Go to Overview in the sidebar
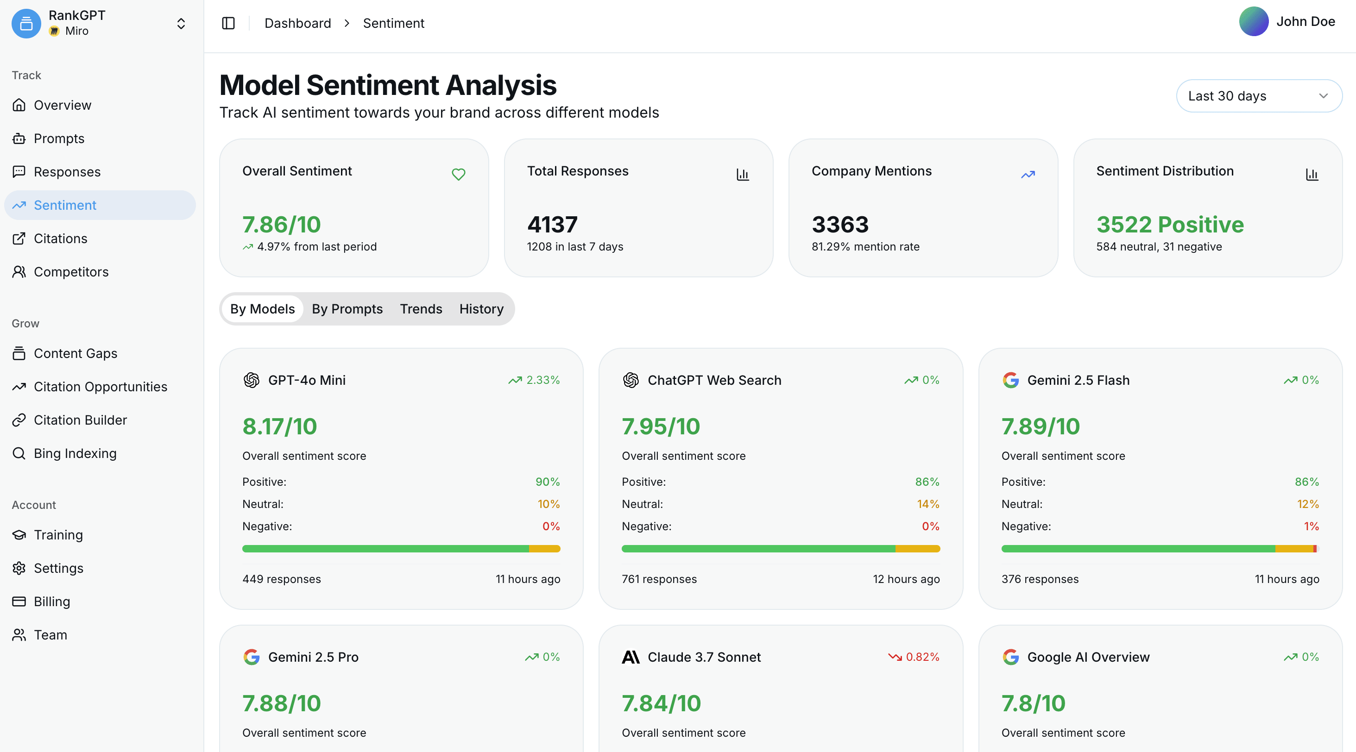This screenshot has width=1356, height=752. [100, 105]
